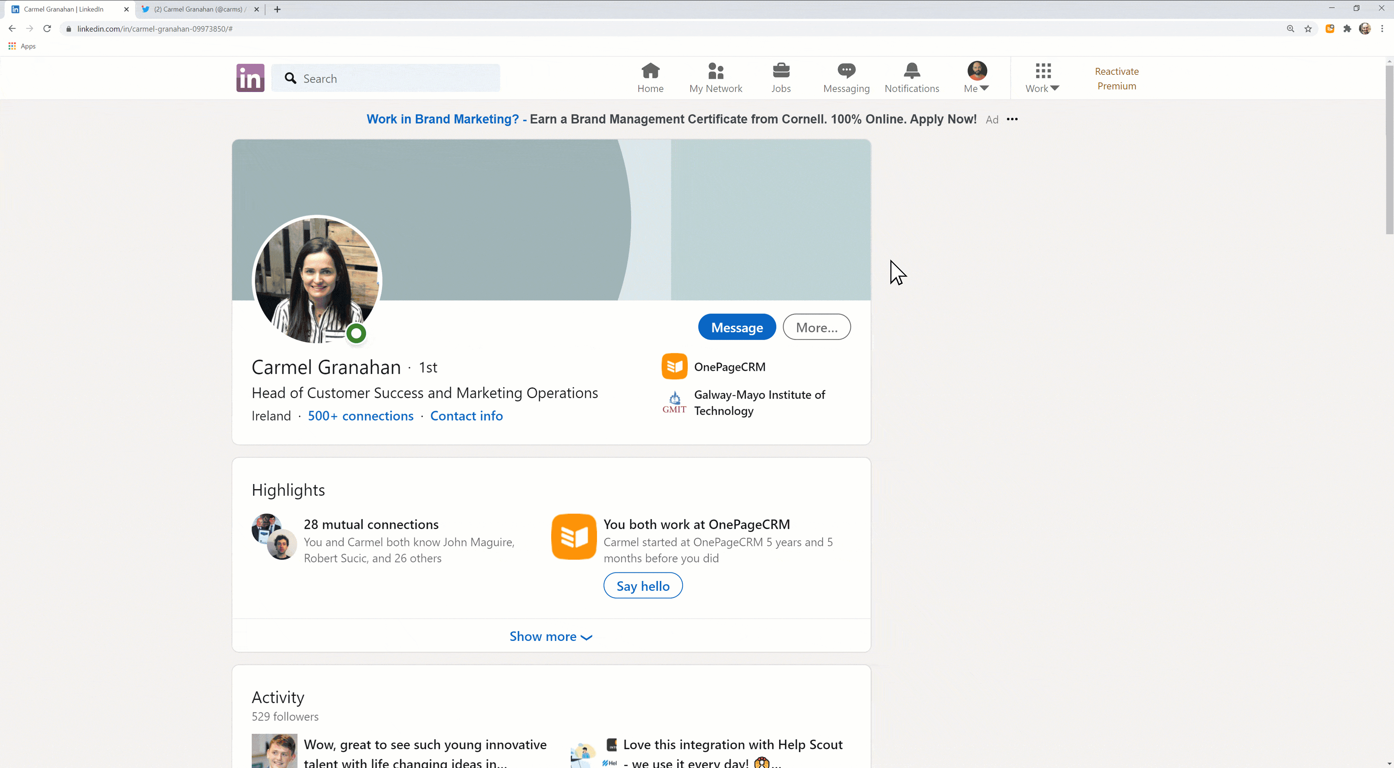Click the mutual connections avatars
The image size is (1394, 768).
pyautogui.click(x=275, y=536)
